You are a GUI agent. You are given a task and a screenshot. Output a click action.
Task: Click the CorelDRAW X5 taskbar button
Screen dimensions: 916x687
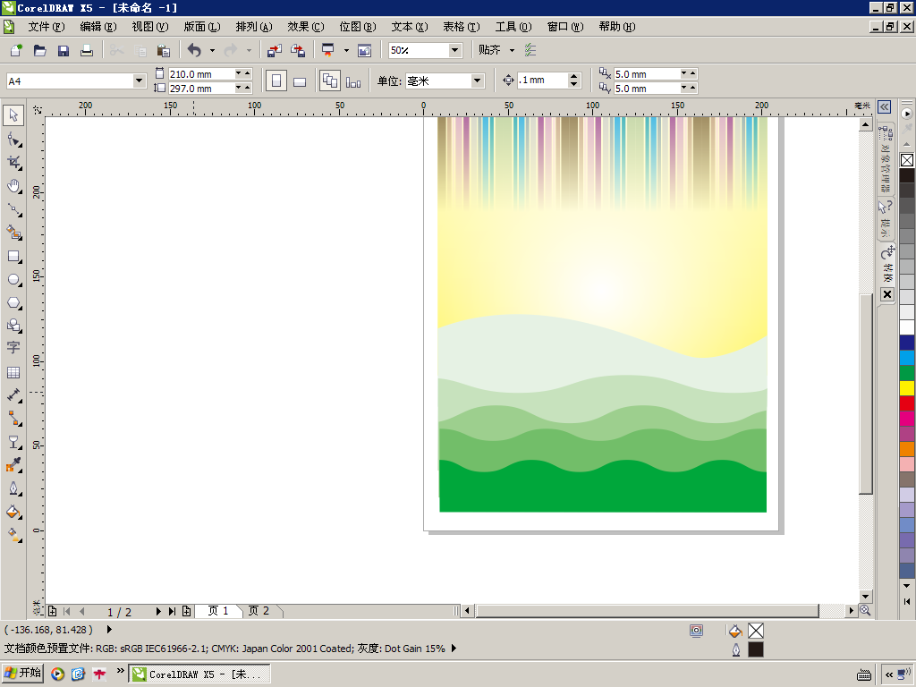[199, 674]
